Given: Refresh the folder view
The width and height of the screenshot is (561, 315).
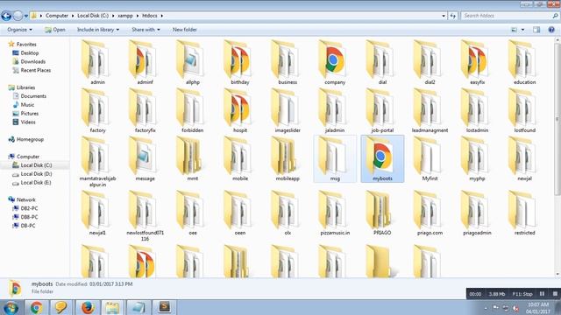Looking at the screenshot, I should [x=453, y=16].
